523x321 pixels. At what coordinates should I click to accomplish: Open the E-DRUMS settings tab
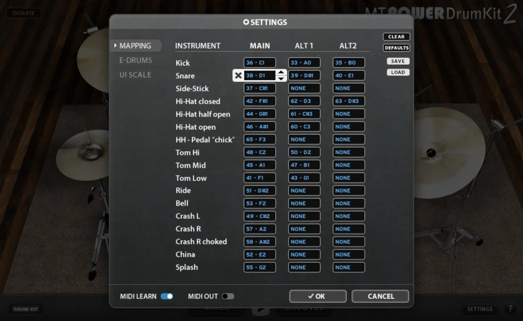point(136,60)
